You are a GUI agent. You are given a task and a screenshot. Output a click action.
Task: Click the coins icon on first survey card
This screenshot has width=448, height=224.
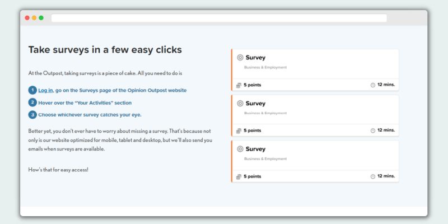point(239,85)
